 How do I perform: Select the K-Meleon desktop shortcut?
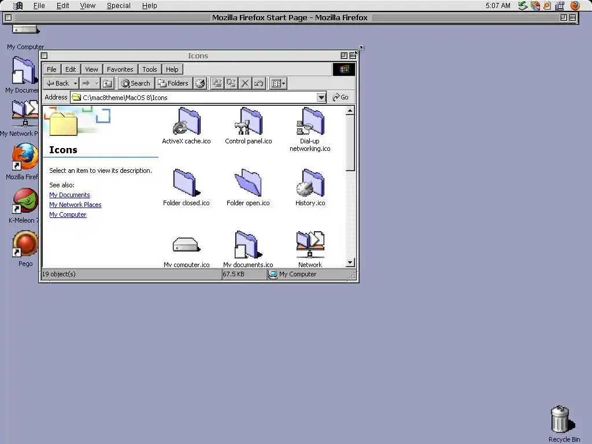pos(25,200)
